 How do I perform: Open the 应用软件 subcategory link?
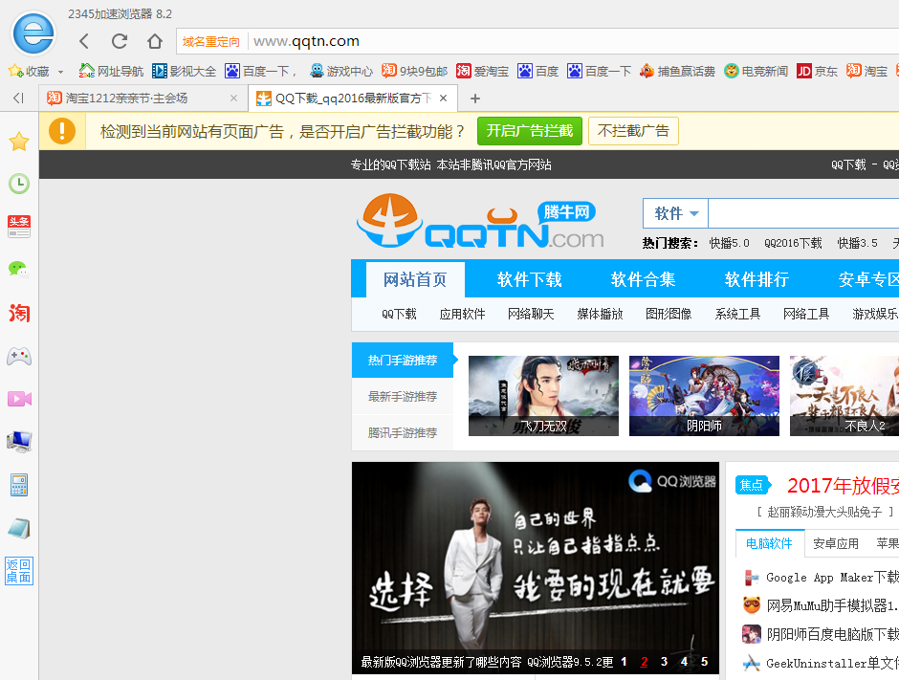coord(462,315)
